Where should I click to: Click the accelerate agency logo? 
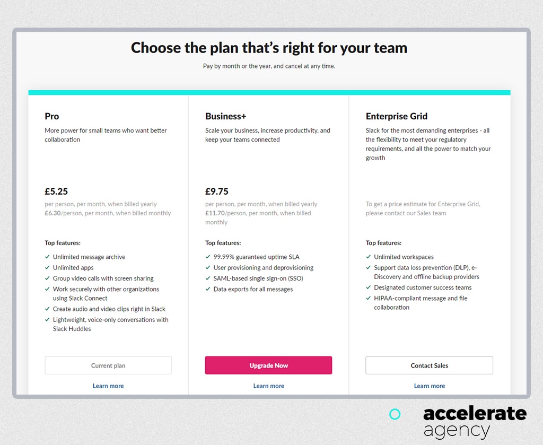(475, 422)
